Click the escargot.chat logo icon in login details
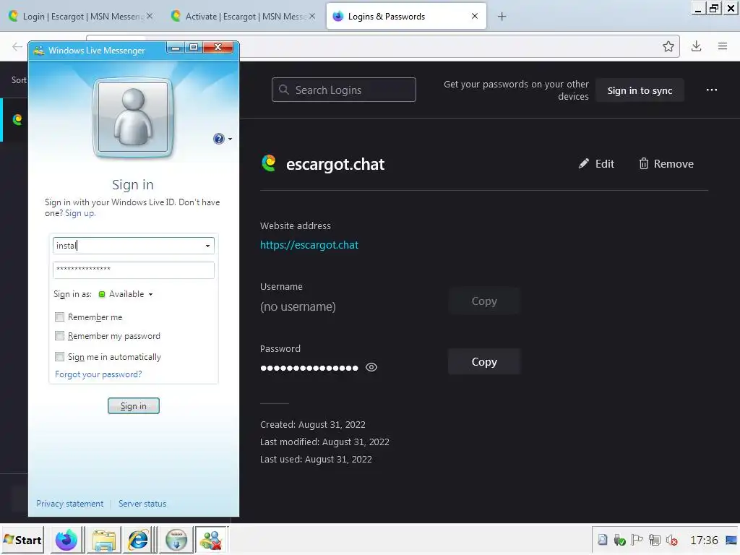This screenshot has width=740, height=555. [269, 163]
